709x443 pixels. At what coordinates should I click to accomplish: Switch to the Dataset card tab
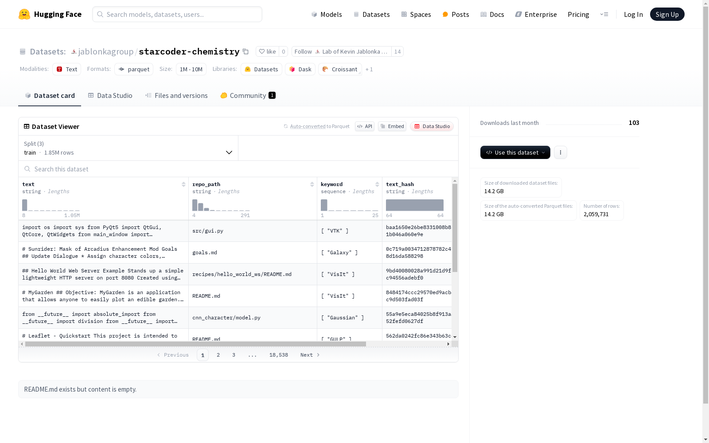click(x=50, y=96)
